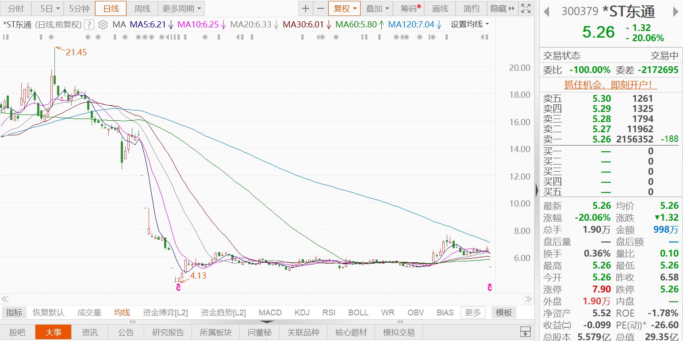
Task: Toggle the 均线 indicator
Action: (x=122, y=313)
